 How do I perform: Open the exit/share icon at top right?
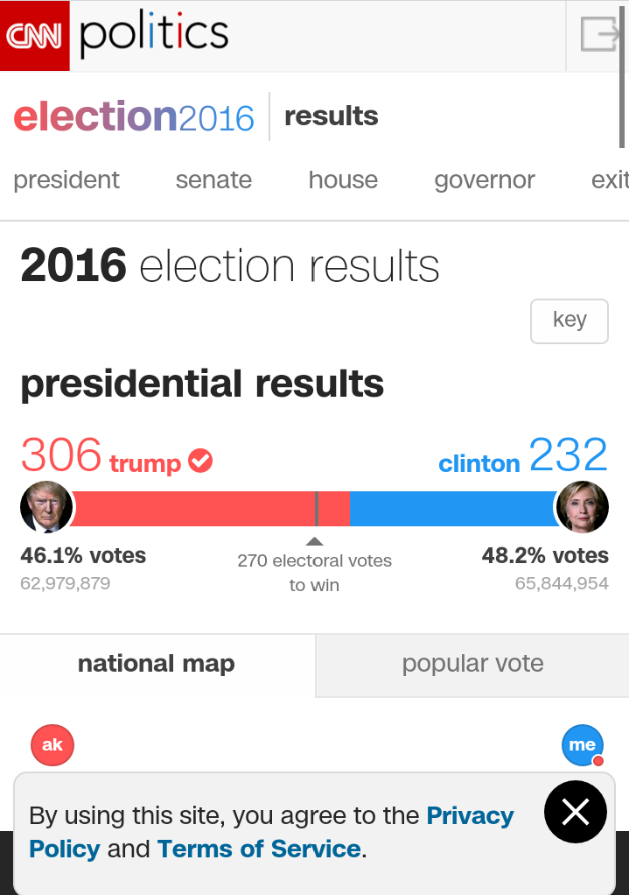599,35
